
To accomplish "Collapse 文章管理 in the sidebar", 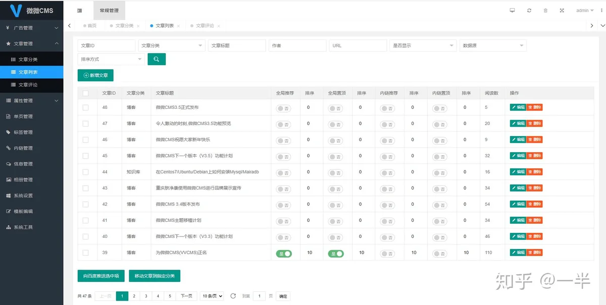I will [x=31, y=44].
